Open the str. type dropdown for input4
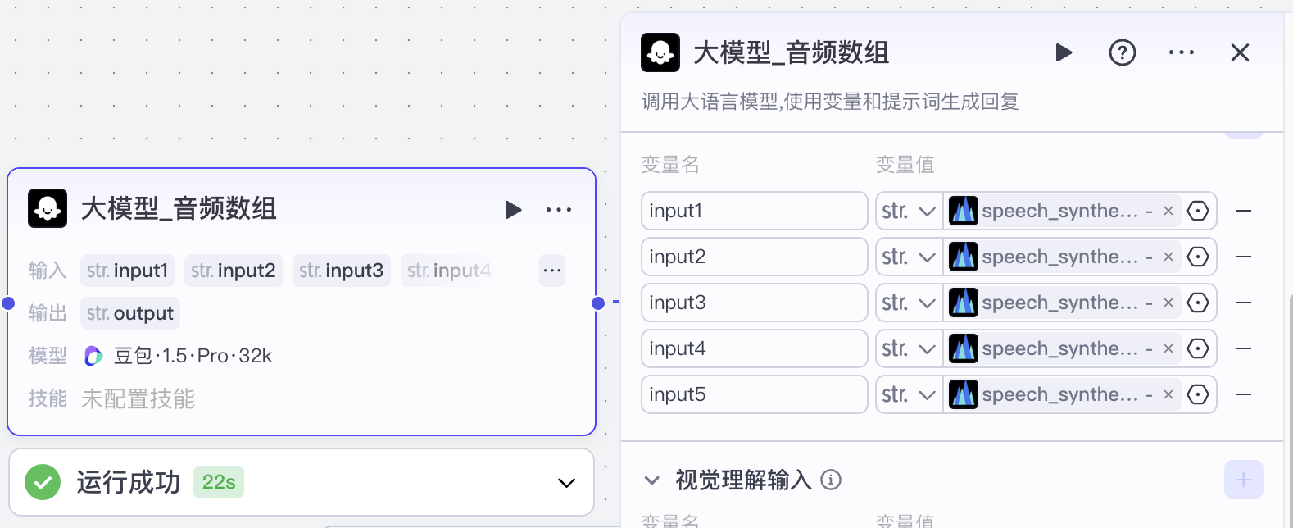 [x=908, y=348]
